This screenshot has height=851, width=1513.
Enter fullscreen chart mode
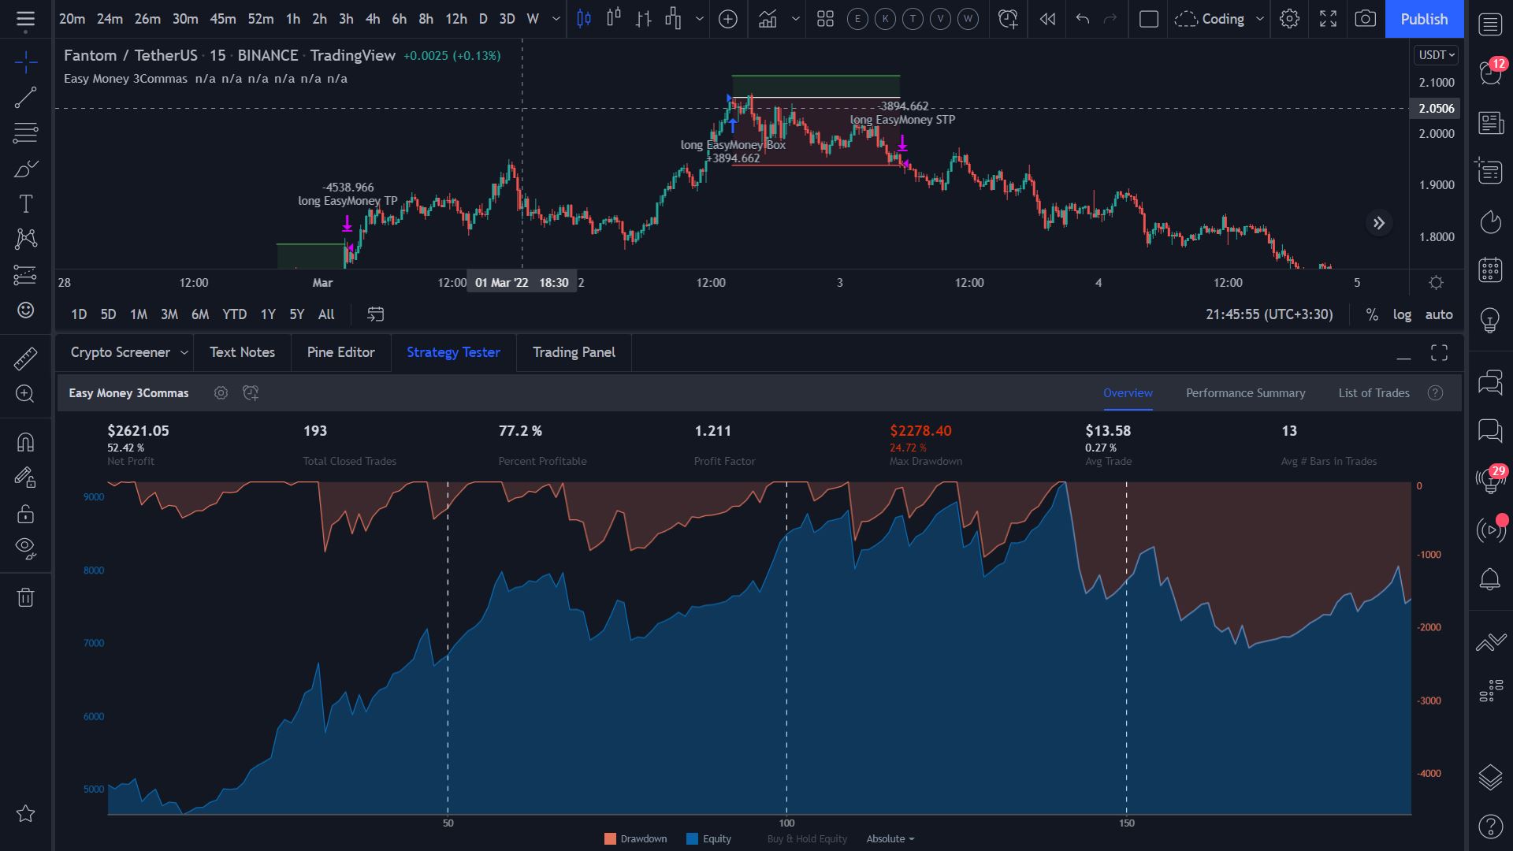click(1328, 19)
